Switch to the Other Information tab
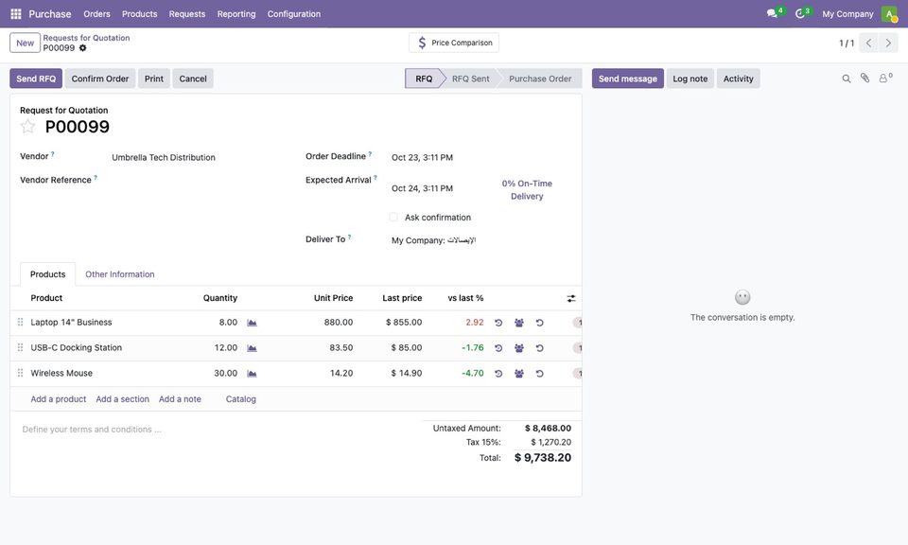Image resolution: width=908 pixels, height=545 pixels. [x=120, y=274]
